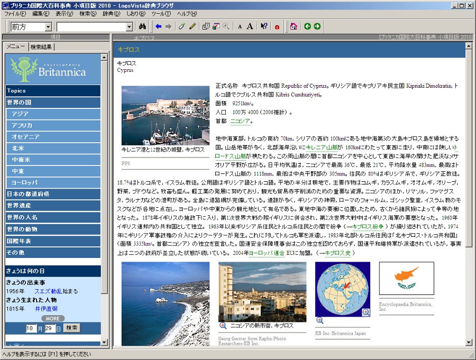Click the binoculars search icon
Viewport: 476px width, 360px height.
[x=142, y=27]
